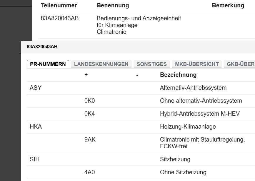The height and width of the screenshot is (181, 255).
Task: Open the MKB-ÜBERSICHT tab
Action: click(x=197, y=64)
